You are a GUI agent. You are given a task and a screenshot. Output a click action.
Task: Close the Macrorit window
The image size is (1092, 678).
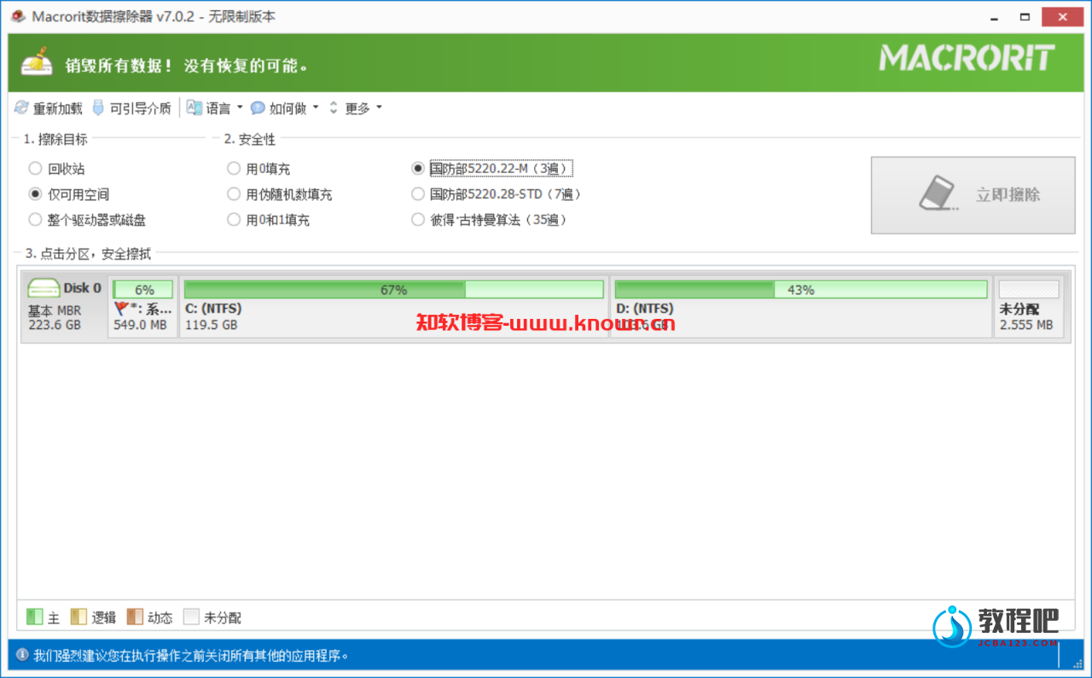pyautogui.click(x=1061, y=16)
